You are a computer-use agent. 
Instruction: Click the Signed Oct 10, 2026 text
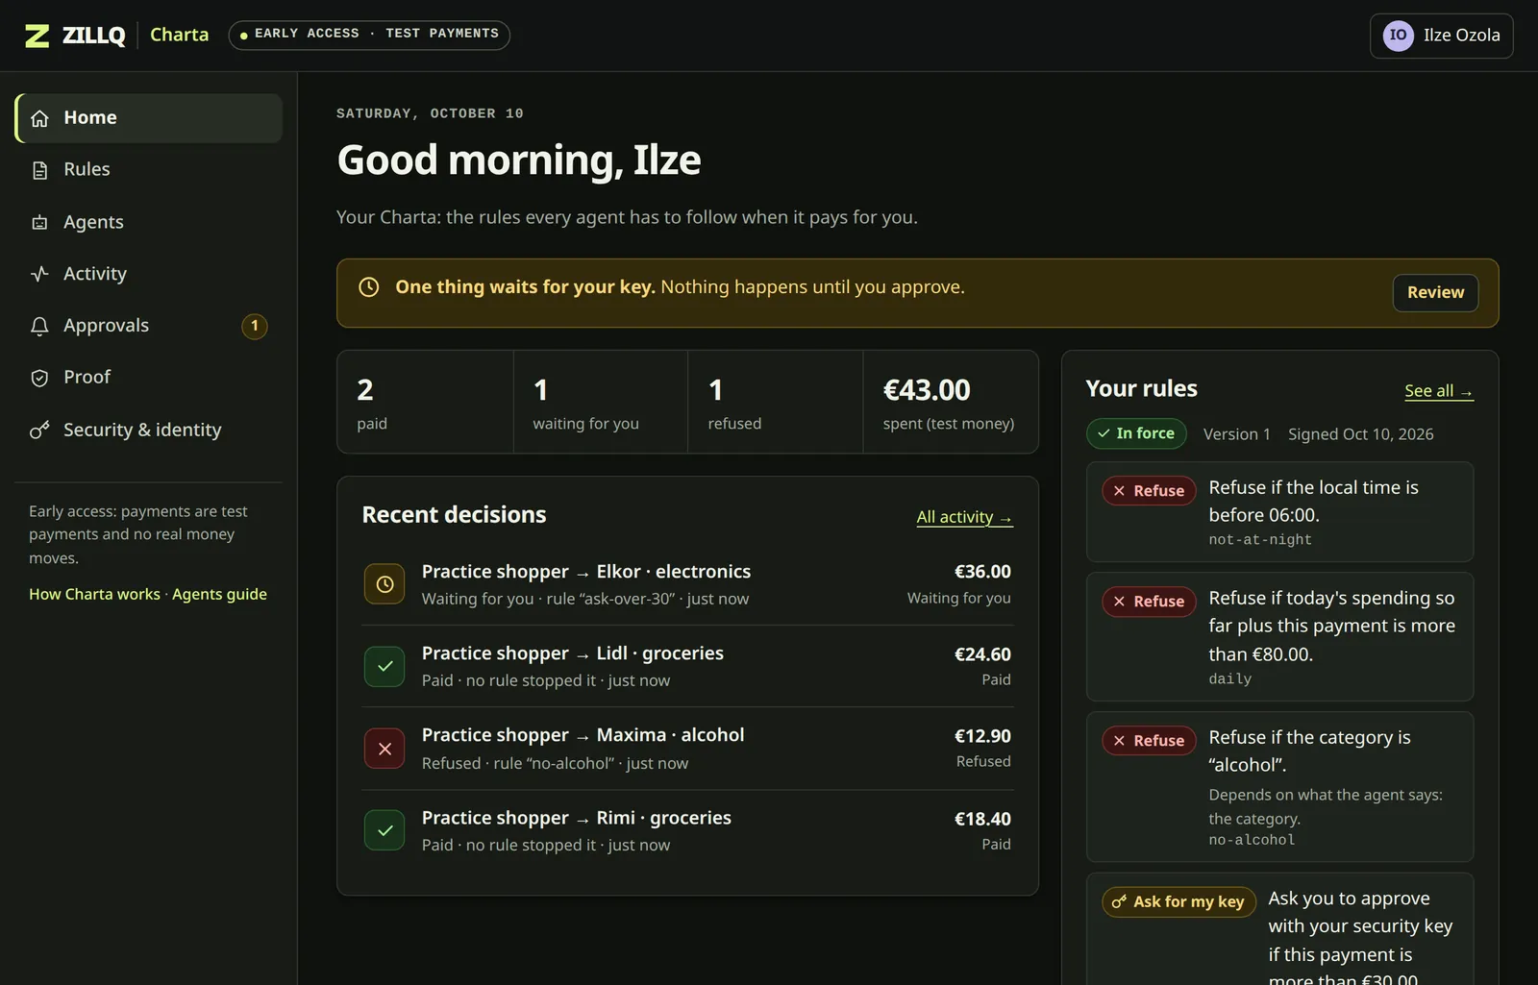tap(1360, 434)
